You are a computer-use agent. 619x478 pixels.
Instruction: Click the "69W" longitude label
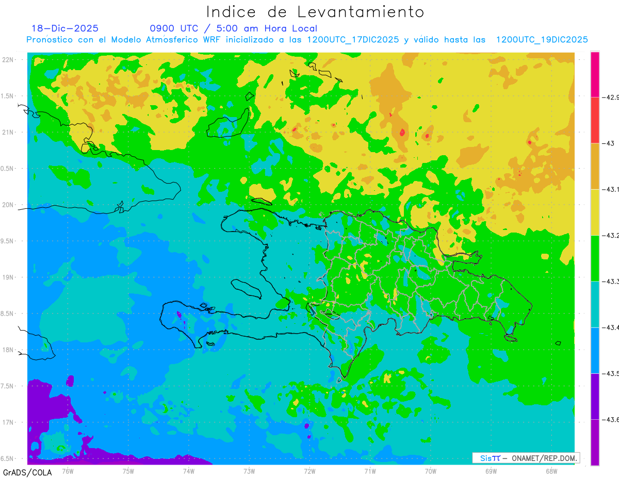click(x=491, y=471)
